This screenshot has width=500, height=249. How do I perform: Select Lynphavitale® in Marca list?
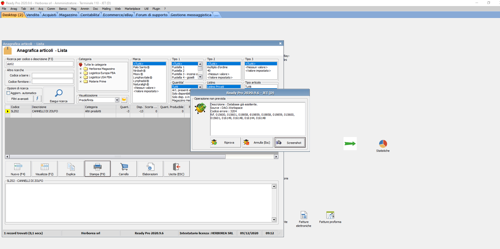[x=143, y=77]
